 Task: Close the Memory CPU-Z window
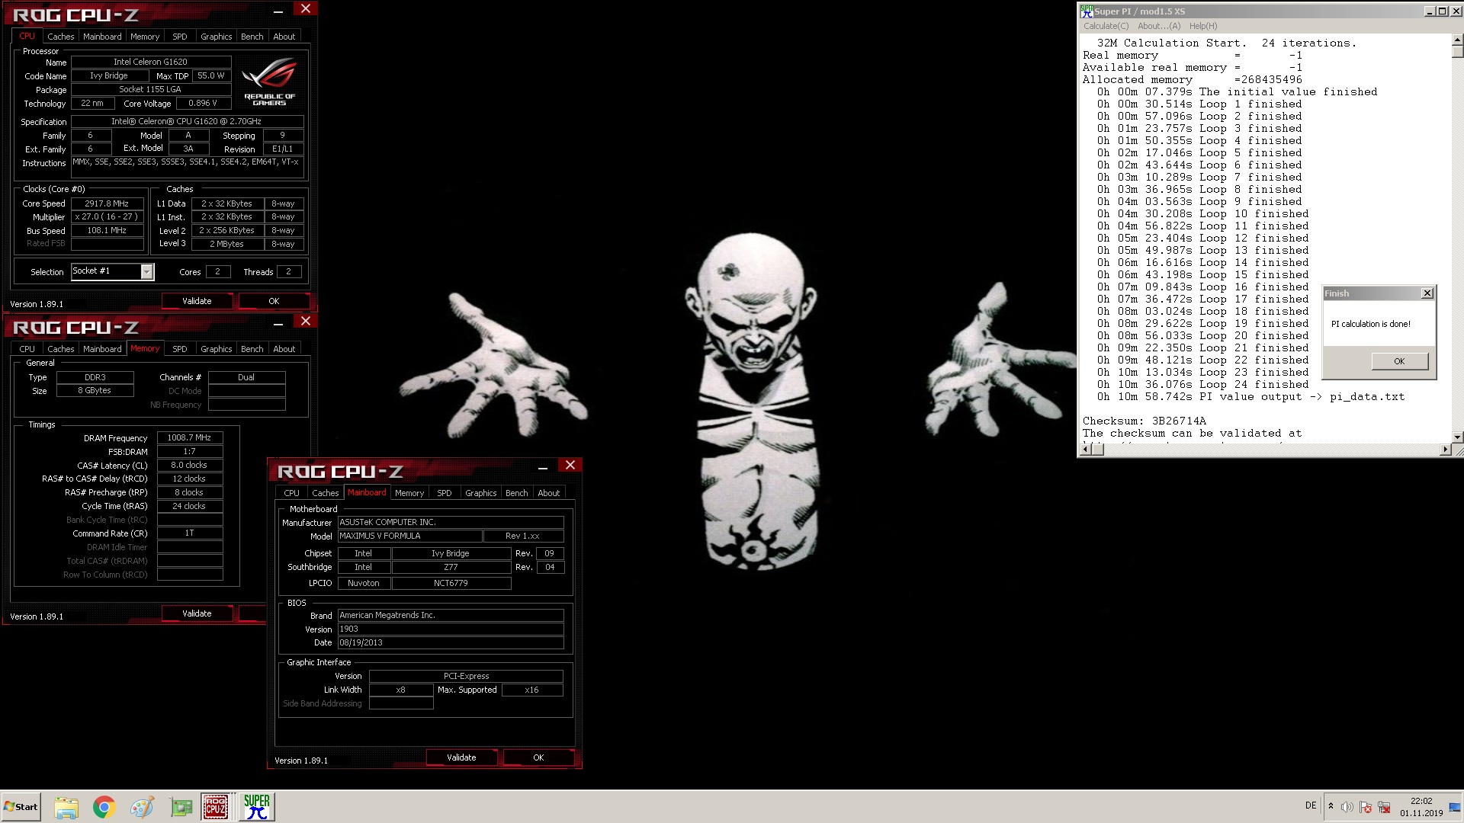305,322
